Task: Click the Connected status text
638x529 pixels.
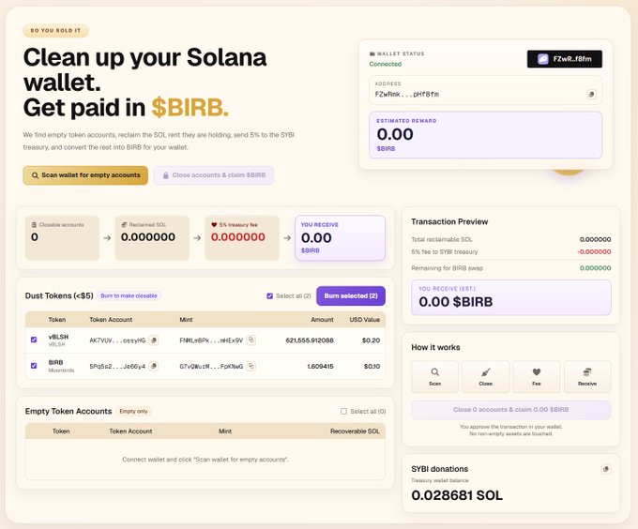Action: [x=386, y=64]
